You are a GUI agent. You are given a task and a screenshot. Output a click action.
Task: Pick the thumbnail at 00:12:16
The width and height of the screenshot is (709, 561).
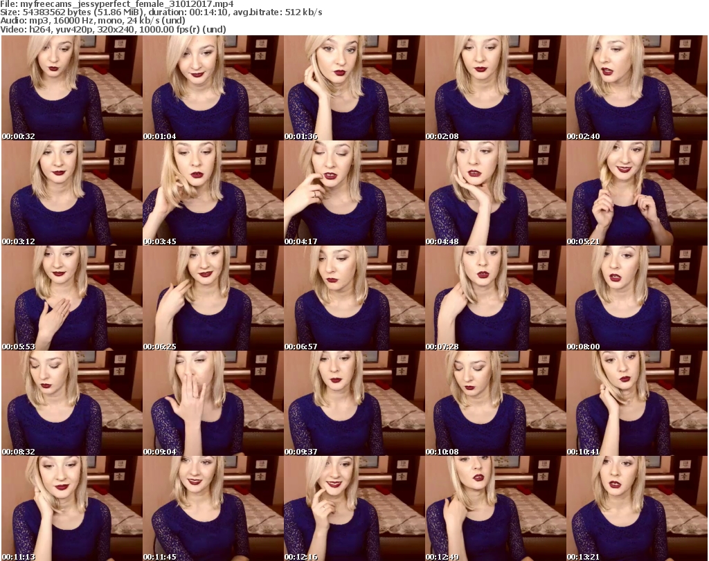click(354, 508)
